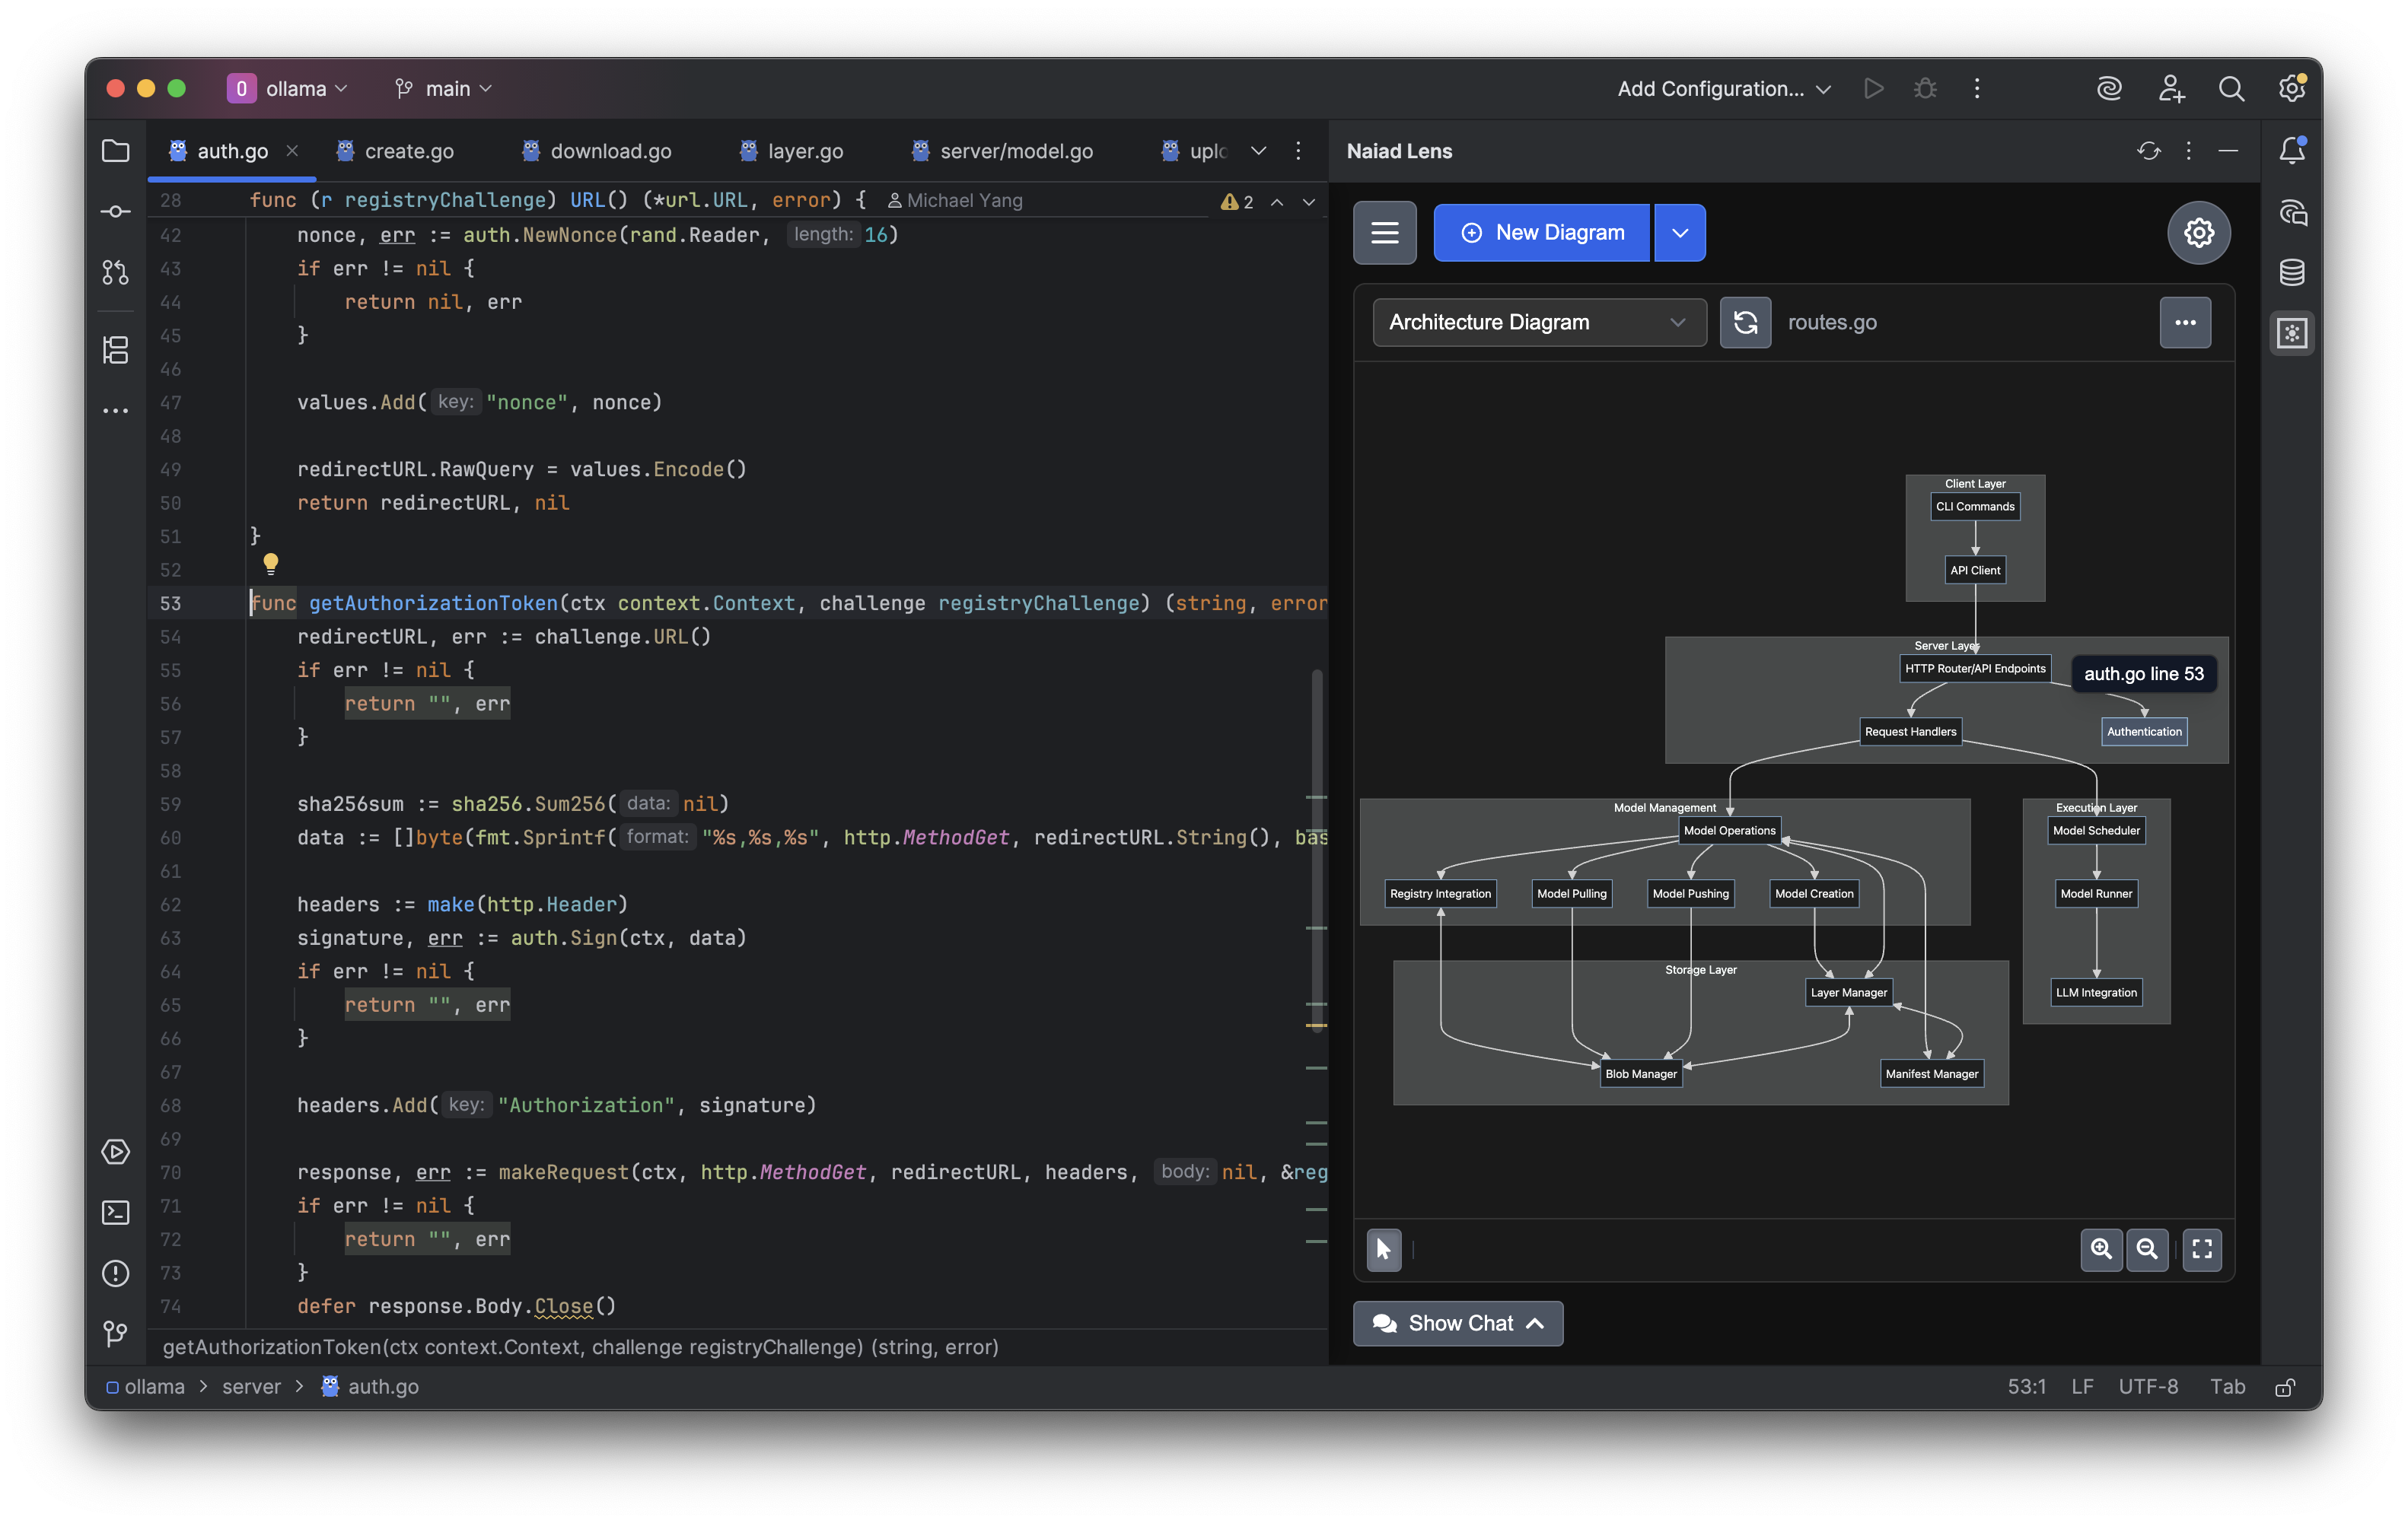The image size is (2408, 1523).
Task: Fit diagram to full screen
Action: 2202,1249
